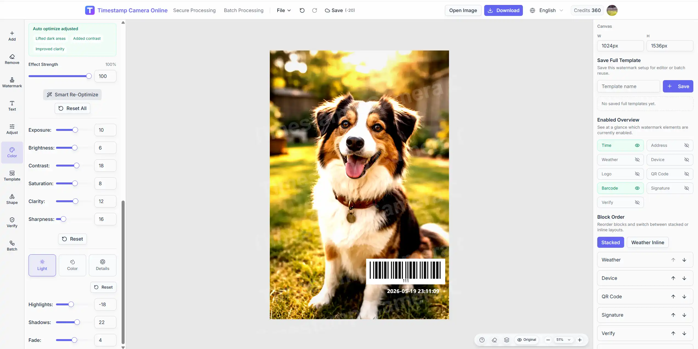Zoom in with the plus icon
The image size is (698, 349).
tap(580, 340)
